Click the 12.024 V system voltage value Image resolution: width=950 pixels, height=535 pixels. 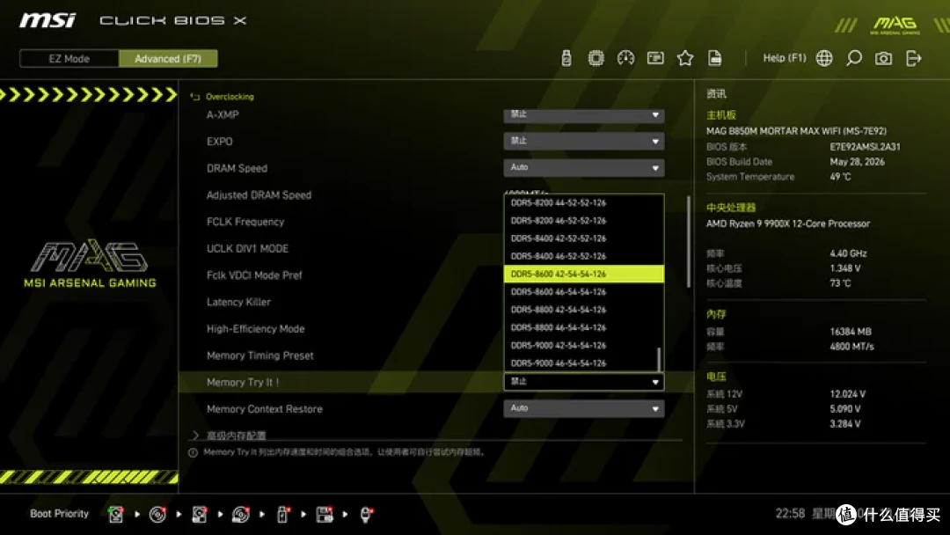pos(848,394)
